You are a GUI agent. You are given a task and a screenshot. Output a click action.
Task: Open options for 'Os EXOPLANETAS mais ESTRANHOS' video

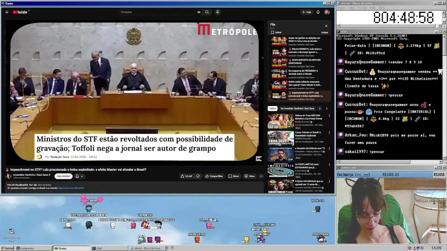click(329, 165)
